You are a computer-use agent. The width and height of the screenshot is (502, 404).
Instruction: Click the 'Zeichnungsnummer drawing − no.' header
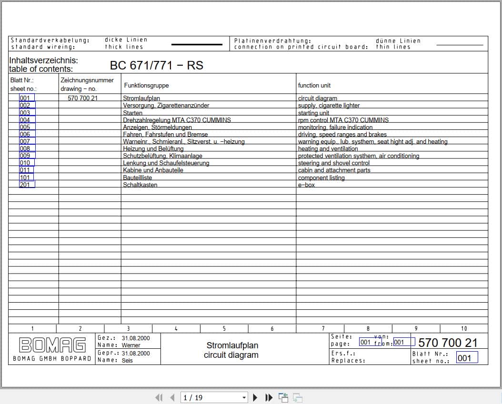click(x=87, y=84)
